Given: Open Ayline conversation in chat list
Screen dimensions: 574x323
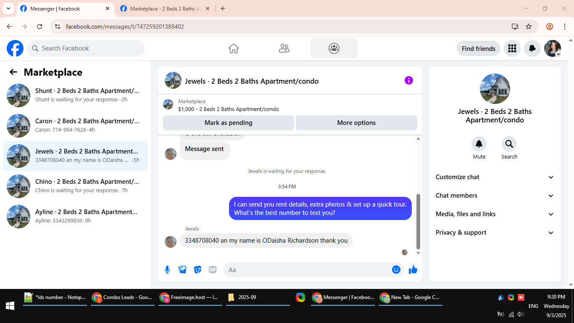Looking at the screenshot, I should pyautogui.click(x=76, y=217).
